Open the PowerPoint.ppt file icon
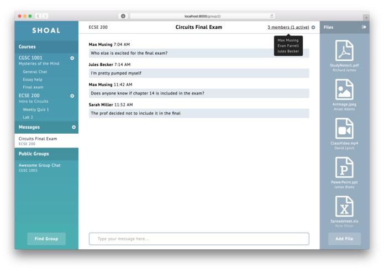Viewport: 384px width, 273px height. pos(344,167)
